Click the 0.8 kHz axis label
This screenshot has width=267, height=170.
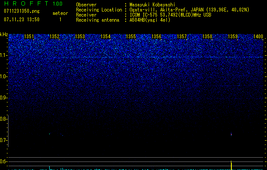(x=3, y=119)
